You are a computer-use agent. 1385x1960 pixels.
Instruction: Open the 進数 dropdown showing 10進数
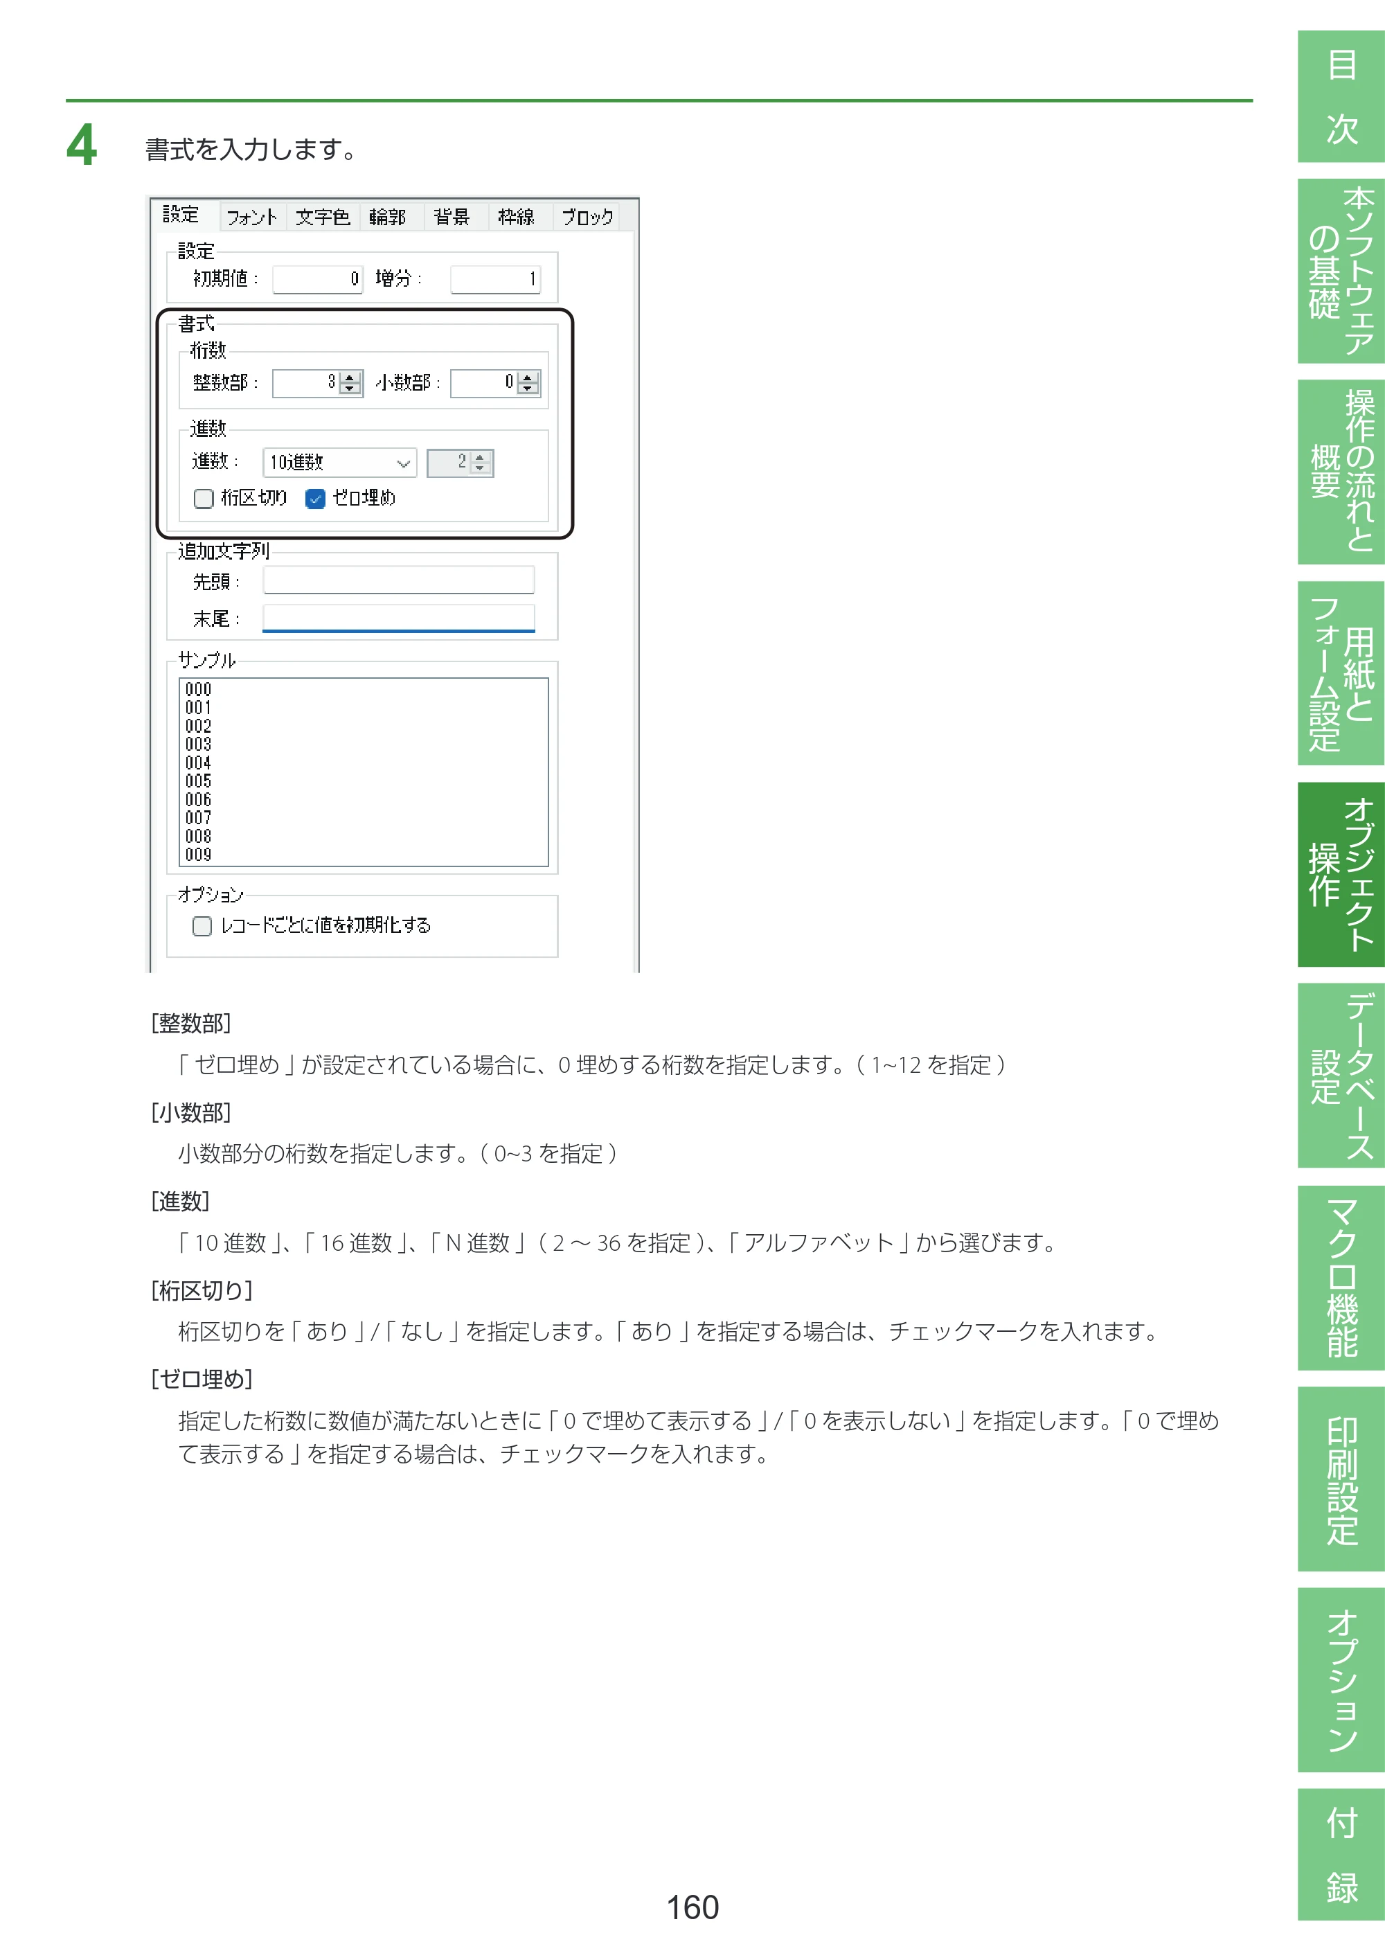click(x=339, y=463)
